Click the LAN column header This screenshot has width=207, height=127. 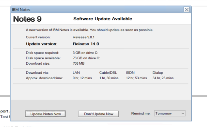76,72
